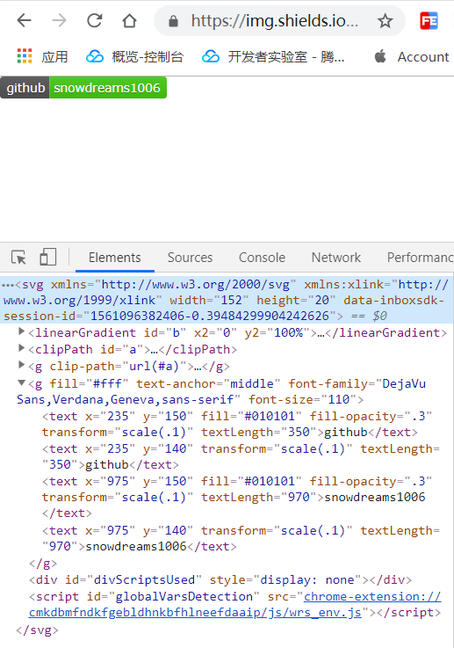
Task: Open the red FE extension icon
Action: coord(429,21)
